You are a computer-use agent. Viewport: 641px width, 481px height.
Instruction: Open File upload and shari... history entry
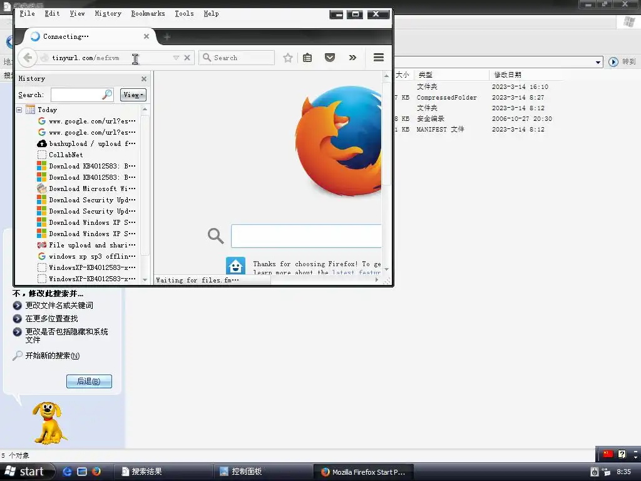coord(86,245)
